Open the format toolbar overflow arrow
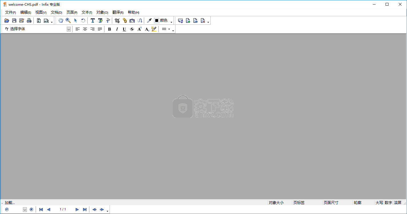This screenshot has width=407, height=214. point(173,31)
